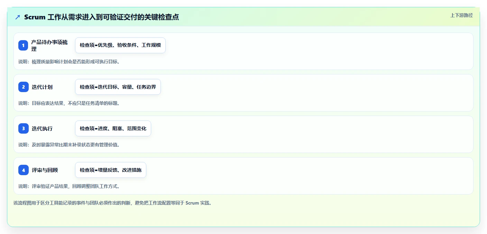Click the chip 检查项=迭代目标、容量、任务边界
Image resolution: width=487 pixels, height=234 pixels.
pyautogui.click(x=118, y=87)
